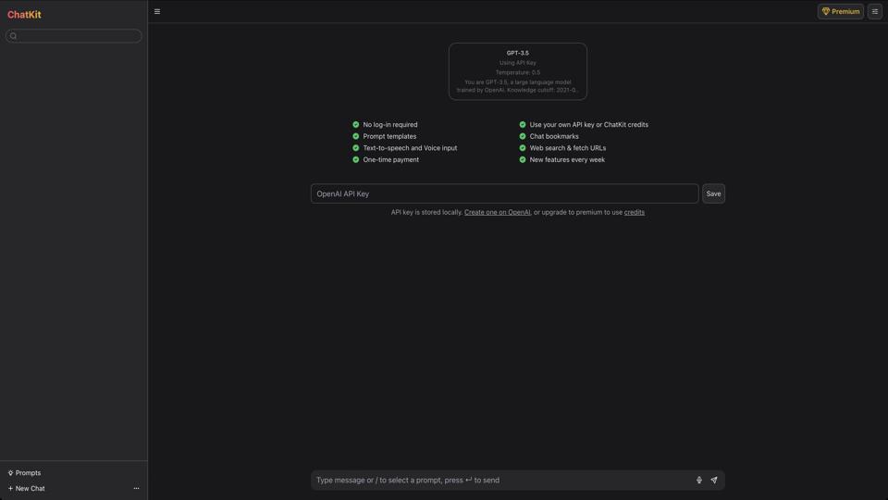Click the checkmark next to 'Chat bookmarks'

coord(522,136)
